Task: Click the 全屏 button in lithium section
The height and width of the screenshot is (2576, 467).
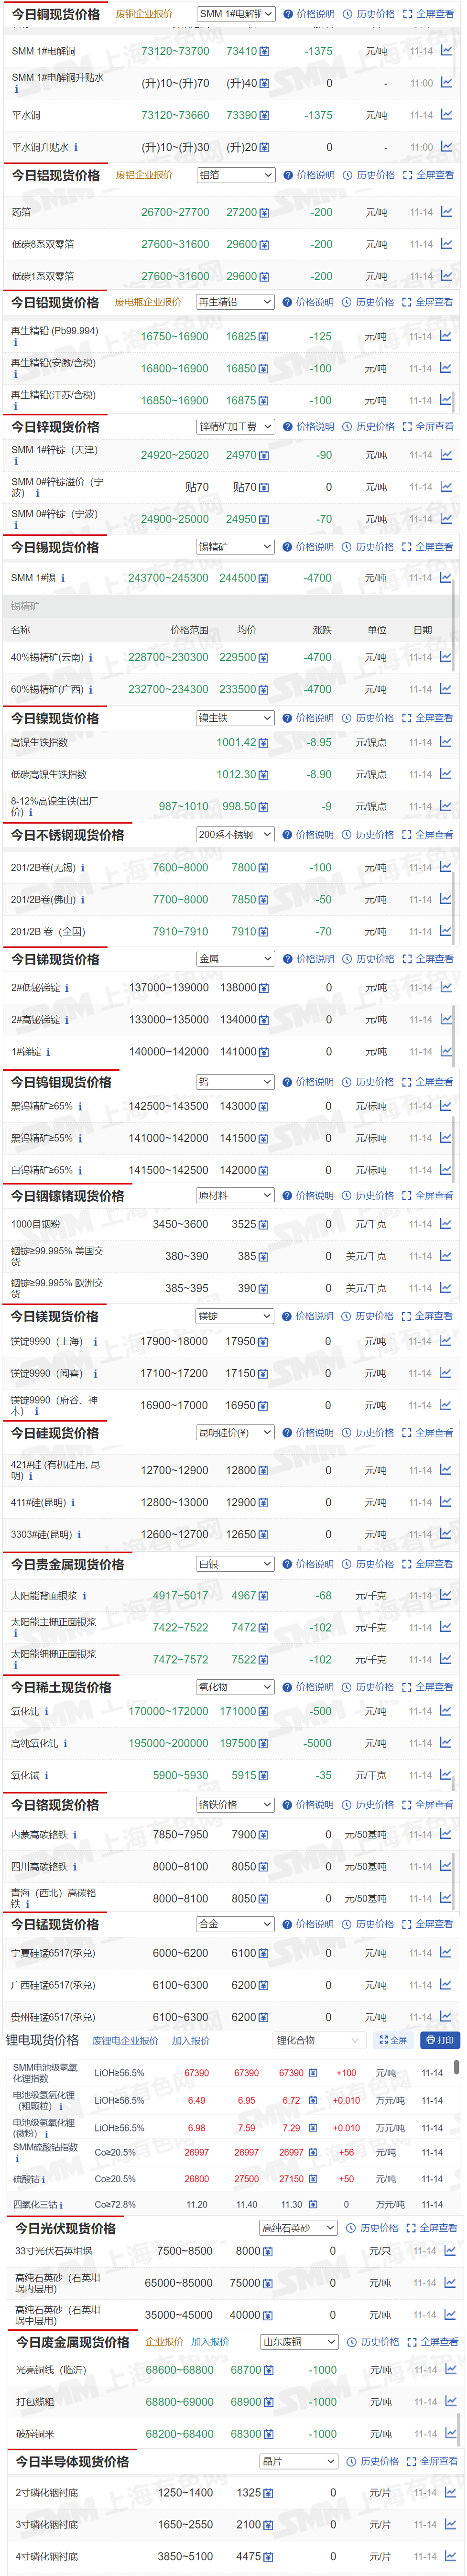Action: point(393,2040)
